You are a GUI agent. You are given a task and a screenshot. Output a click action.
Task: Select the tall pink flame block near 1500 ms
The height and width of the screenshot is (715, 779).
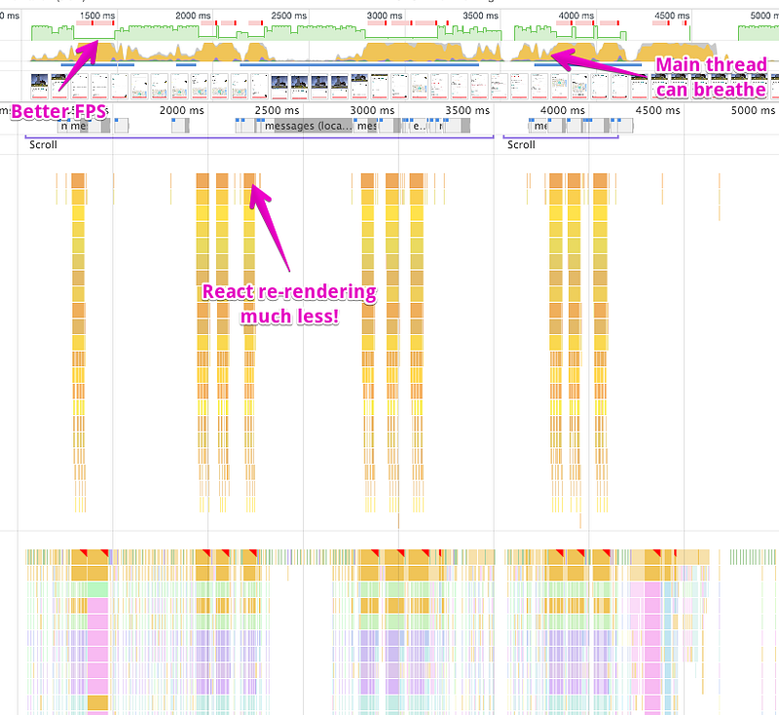tap(98, 646)
